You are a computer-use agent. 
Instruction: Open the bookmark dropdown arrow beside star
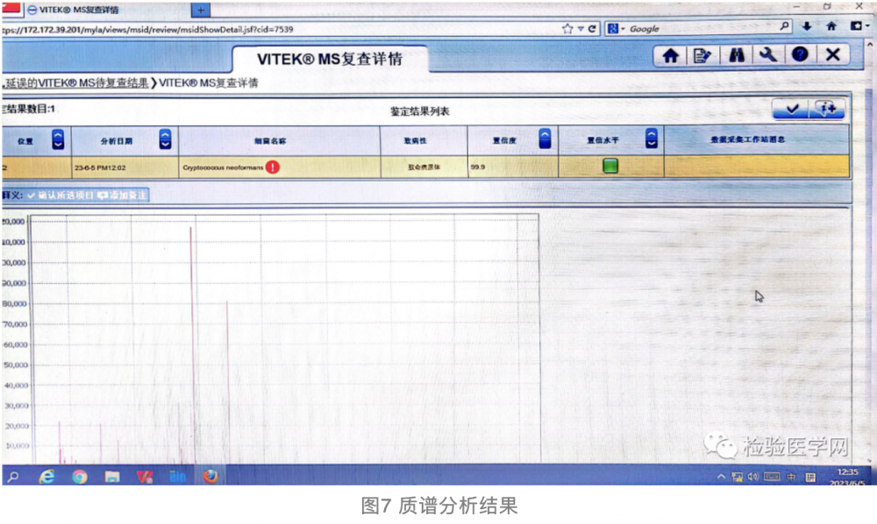click(581, 29)
